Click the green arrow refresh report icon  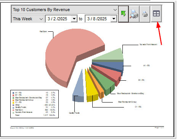(124, 14)
